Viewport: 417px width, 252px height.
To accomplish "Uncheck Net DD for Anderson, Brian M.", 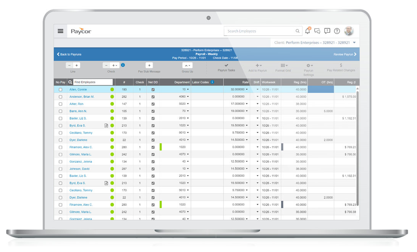I will 153,96.
